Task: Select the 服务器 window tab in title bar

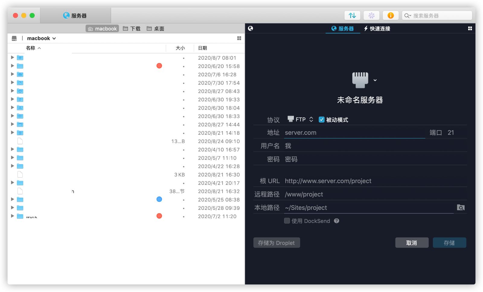Action: click(x=75, y=16)
